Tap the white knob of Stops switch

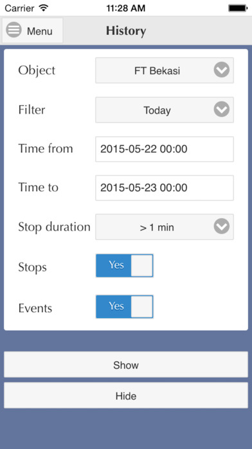click(142, 266)
